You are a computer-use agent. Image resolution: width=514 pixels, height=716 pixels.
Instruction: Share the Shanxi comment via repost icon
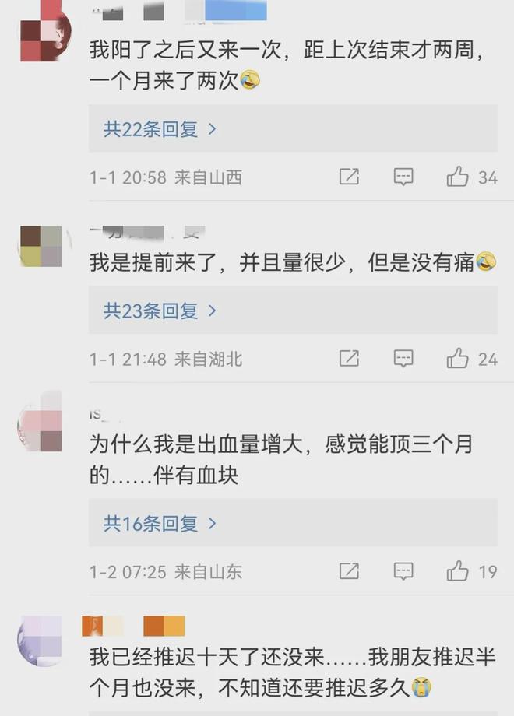click(x=349, y=177)
